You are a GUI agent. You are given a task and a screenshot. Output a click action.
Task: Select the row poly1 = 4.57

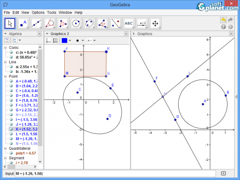(x=25, y=153)
